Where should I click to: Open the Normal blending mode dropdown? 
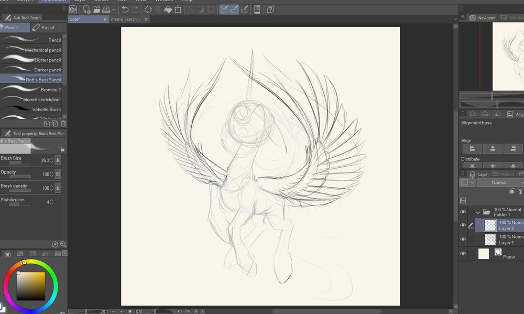500,182
